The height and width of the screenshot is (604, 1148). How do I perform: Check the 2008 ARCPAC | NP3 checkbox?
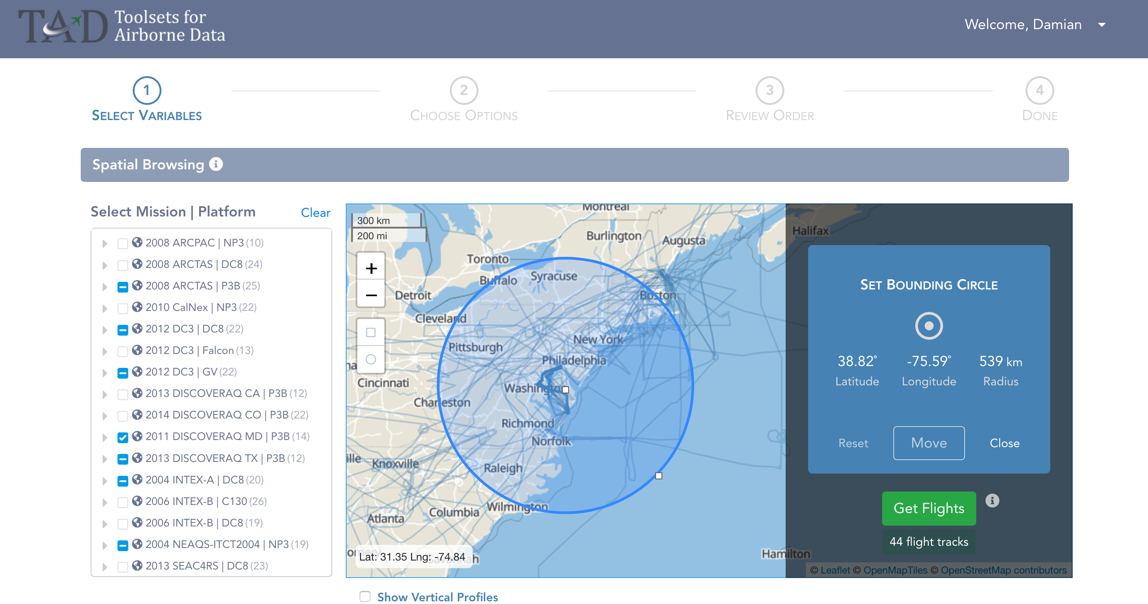123,243
